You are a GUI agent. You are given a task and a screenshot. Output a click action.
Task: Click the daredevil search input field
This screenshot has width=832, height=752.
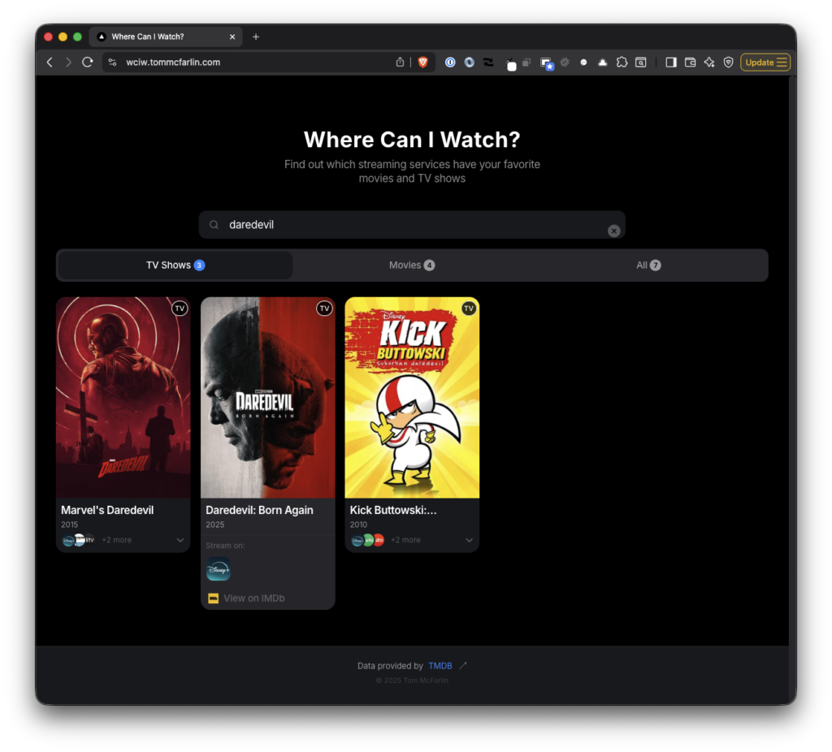[x=406, y=225]
